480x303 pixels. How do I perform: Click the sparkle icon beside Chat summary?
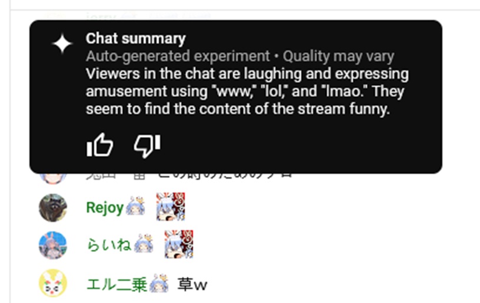tap(62, 43)
